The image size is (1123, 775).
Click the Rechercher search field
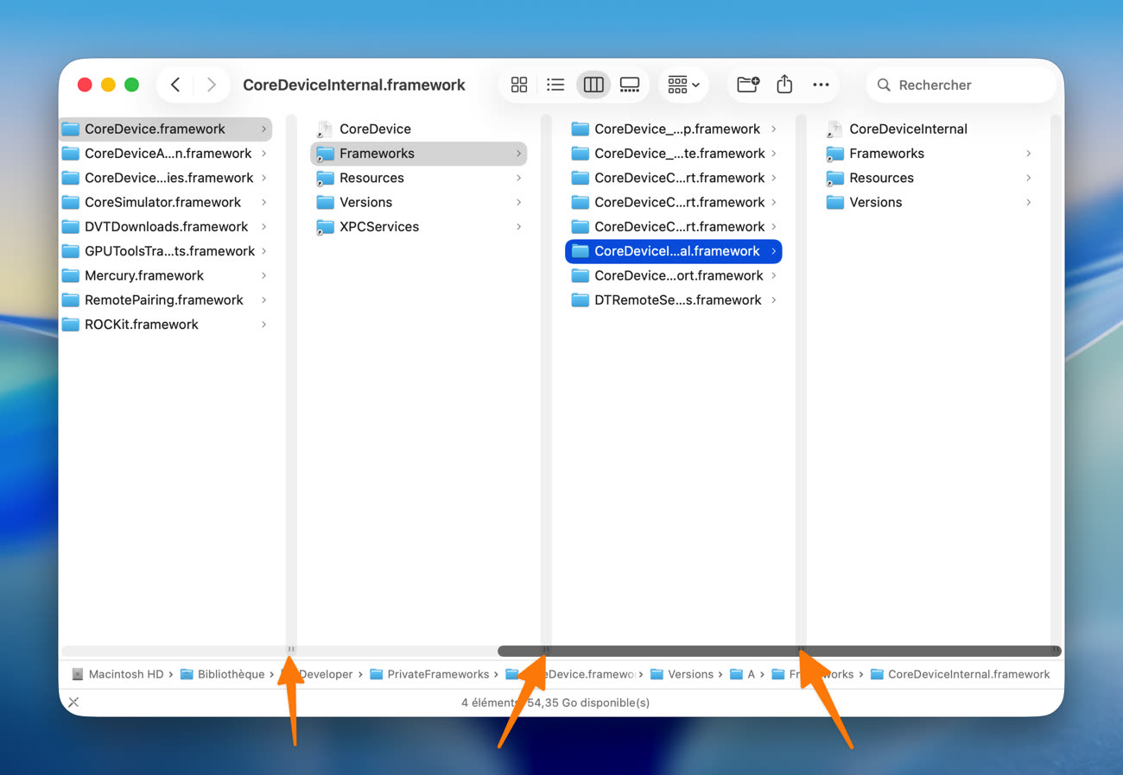[x=959, y=85]
